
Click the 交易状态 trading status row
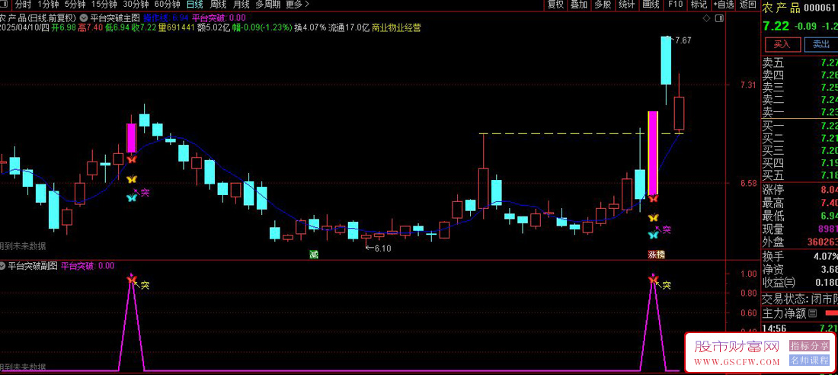tap(799, 299)
